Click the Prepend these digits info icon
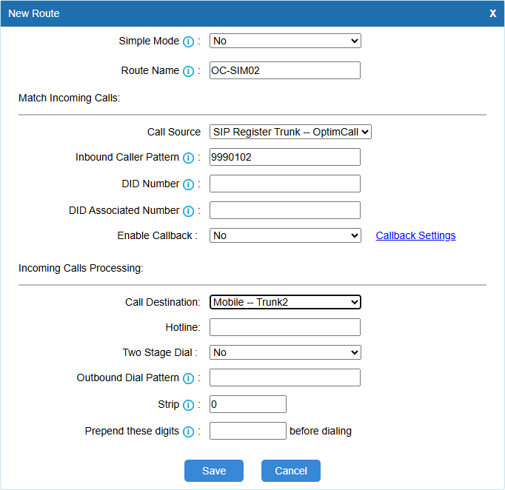Screen dimensions: 505x490 [x=188, y=432]
